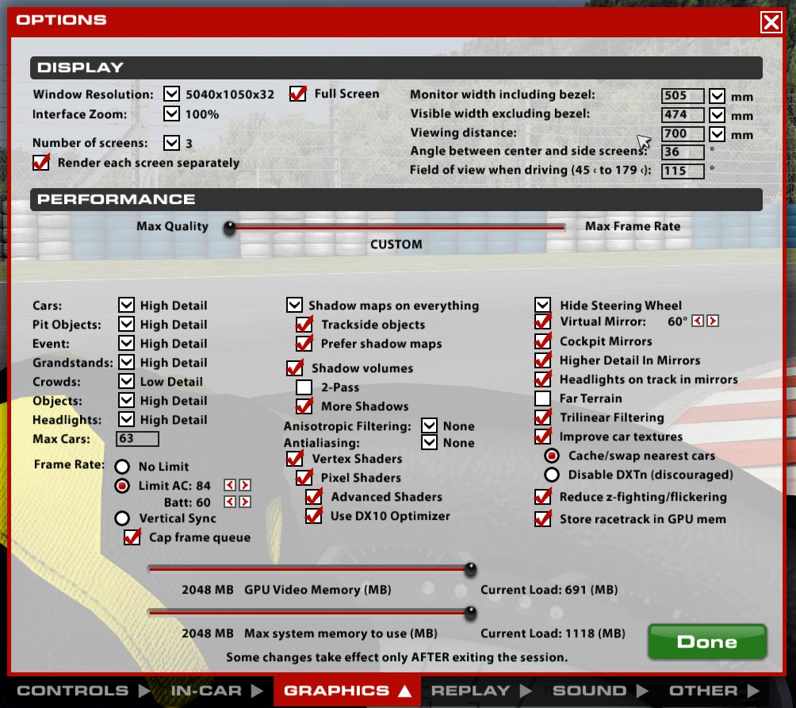Raise Limit AC frame rate with right arrow
This screenshot has width=796, height=708.
(x=245, y=485)
